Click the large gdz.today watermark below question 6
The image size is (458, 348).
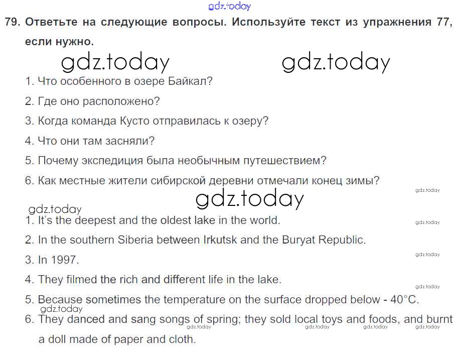[249, 199]
